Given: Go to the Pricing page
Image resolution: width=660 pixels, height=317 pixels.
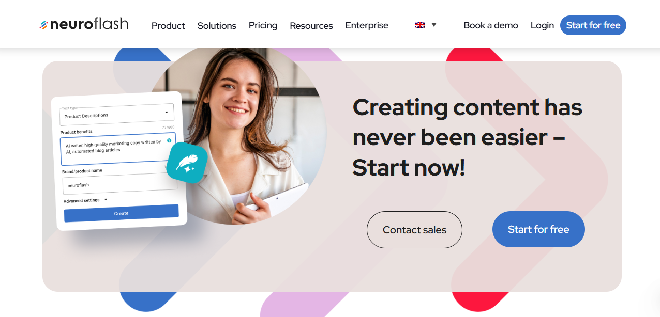Looking at the screenshot, I should pyautogui.click(x=263, y=25).
